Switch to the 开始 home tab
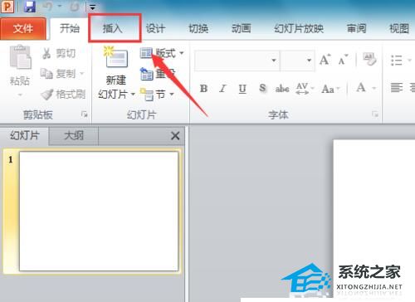 70,28
